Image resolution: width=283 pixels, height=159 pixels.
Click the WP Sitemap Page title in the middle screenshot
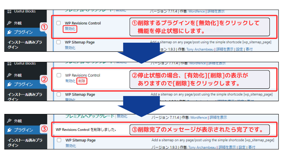(80, 94)
